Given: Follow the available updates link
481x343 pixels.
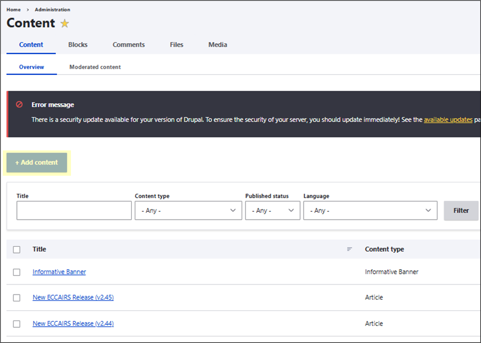Looking at the screenshot, I should [x=448, y=120].
